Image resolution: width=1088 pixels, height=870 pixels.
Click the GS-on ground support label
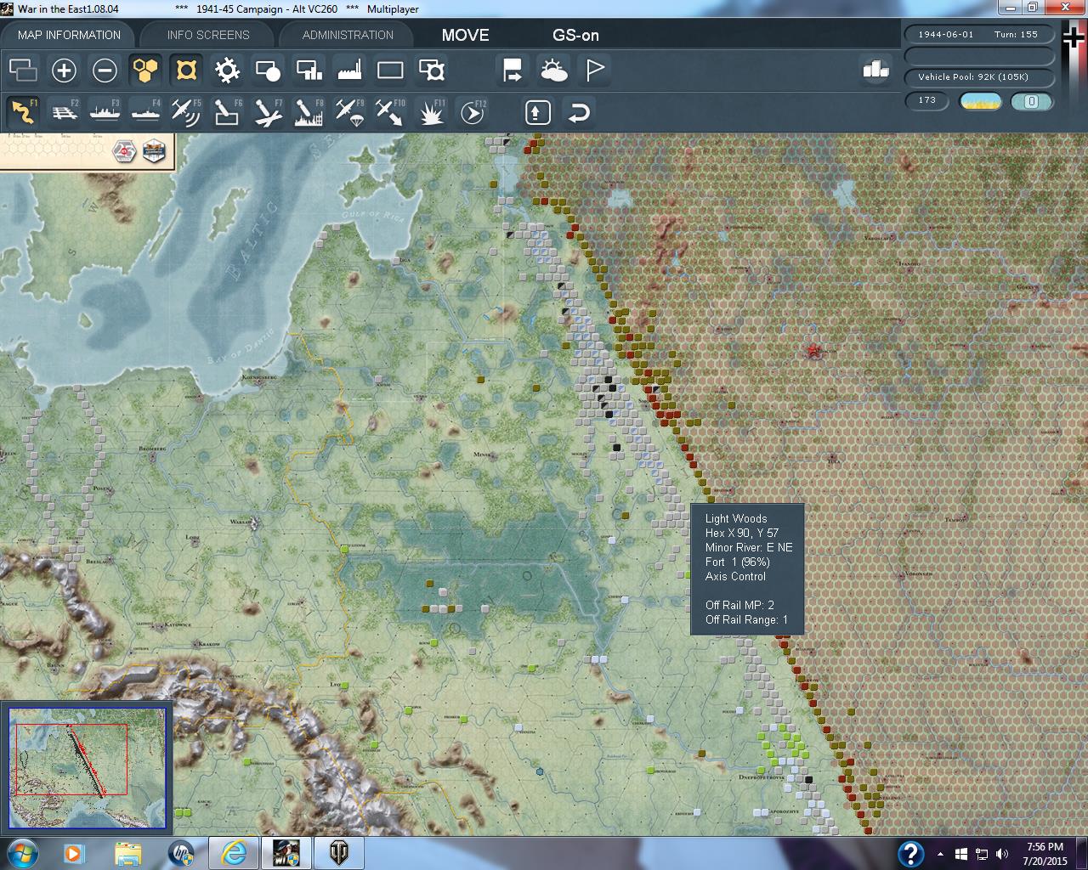pyautogui.click(x=575, y=35)
